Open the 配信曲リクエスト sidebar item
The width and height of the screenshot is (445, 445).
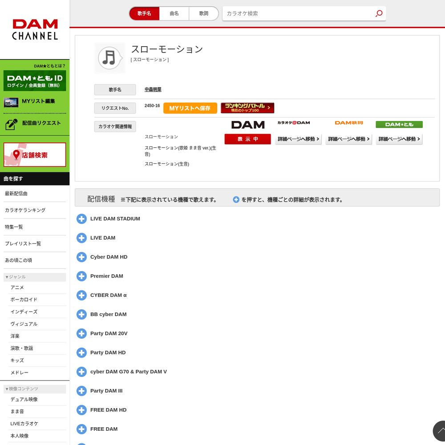(x=35, y=123)
